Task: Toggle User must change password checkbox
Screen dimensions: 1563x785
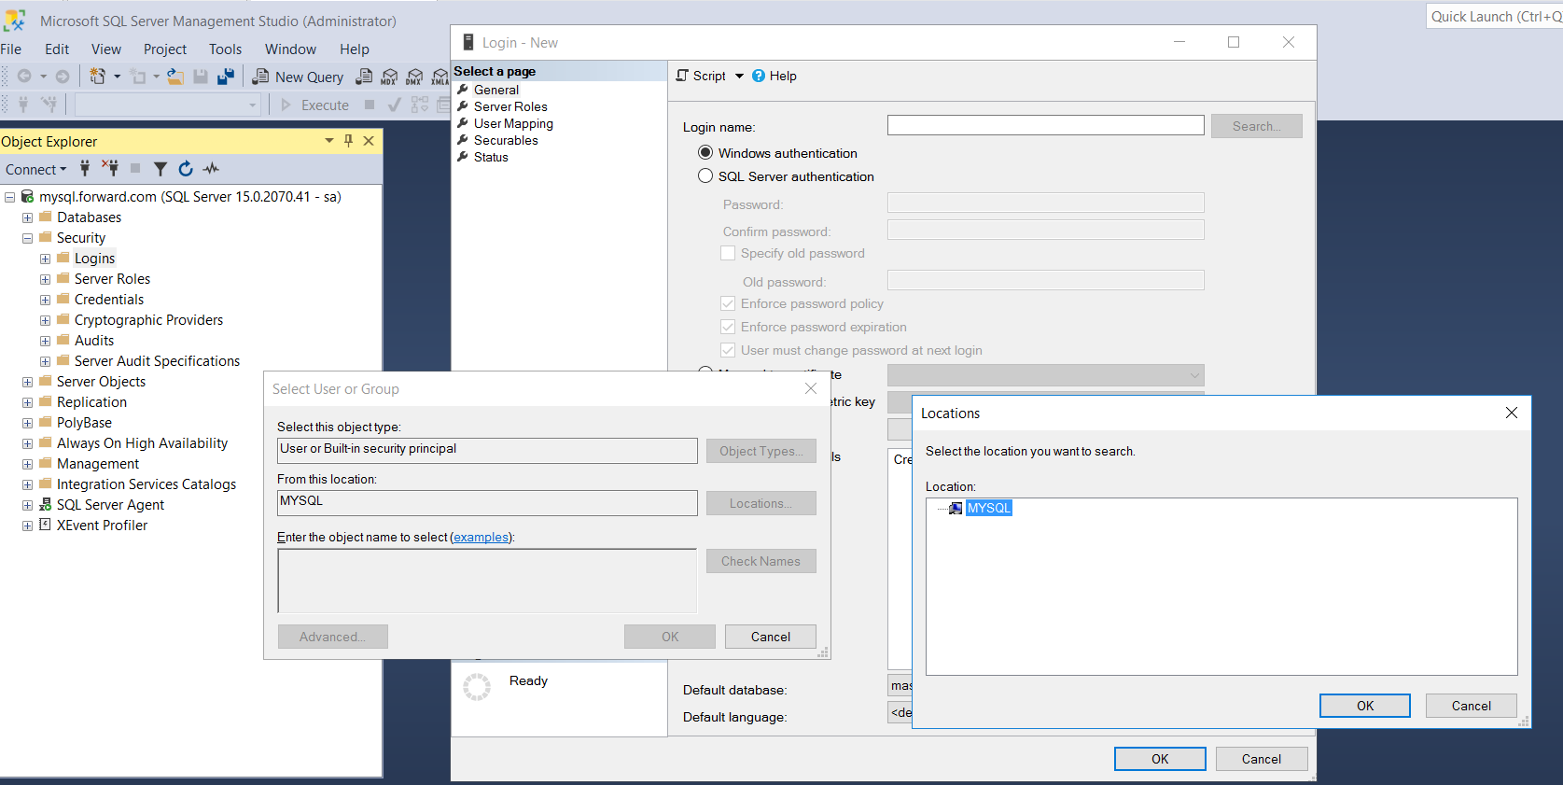Action: tap(728, 350)
